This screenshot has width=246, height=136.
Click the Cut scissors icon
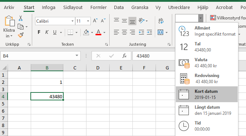point(21,18)
